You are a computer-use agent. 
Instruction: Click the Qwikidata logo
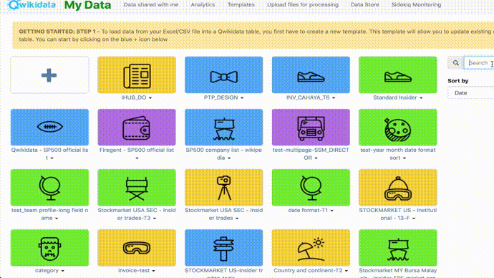pos(32,5)
